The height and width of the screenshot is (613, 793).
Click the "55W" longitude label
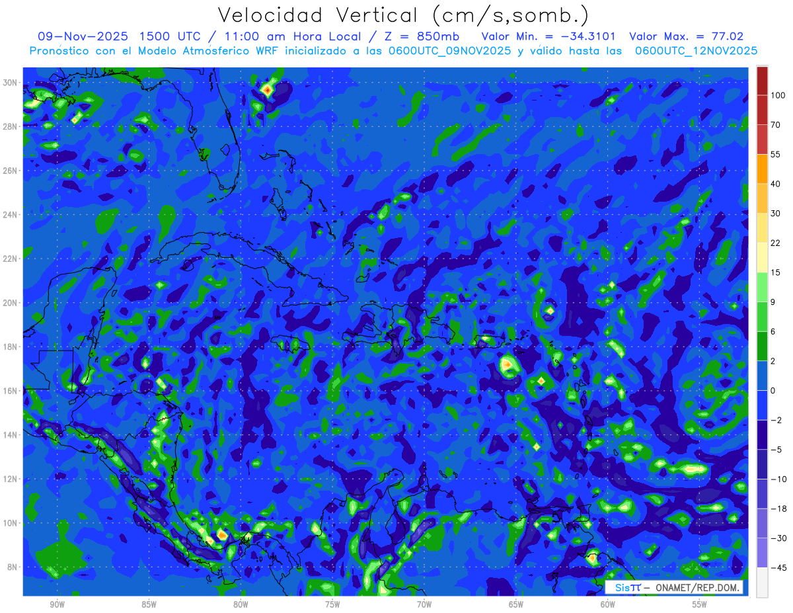tap(700, 604)
